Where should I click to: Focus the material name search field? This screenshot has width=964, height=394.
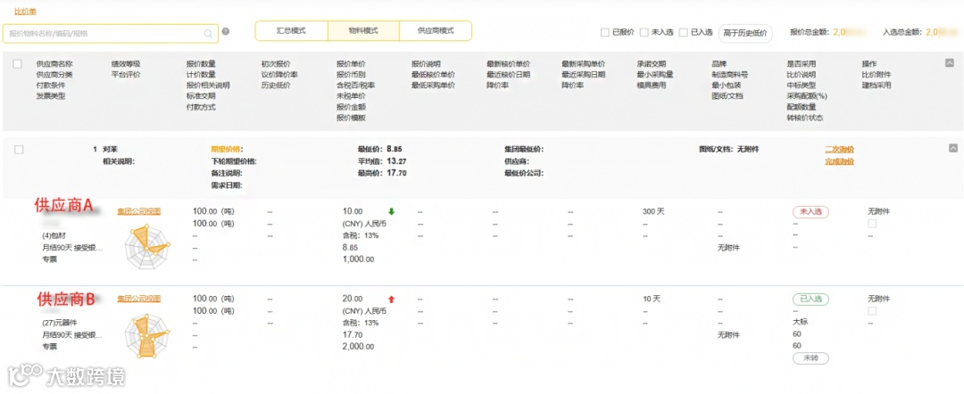coord(111,34)
